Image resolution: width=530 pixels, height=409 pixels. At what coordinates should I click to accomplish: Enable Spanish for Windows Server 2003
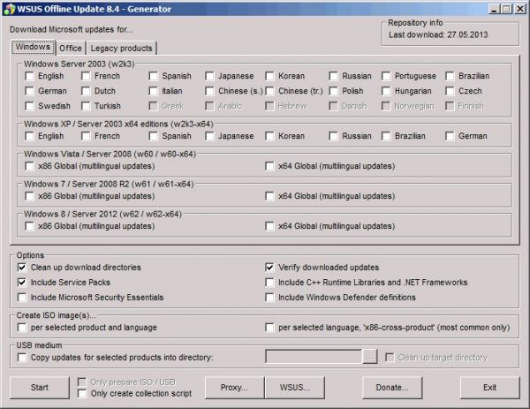(x=154, y=76)
